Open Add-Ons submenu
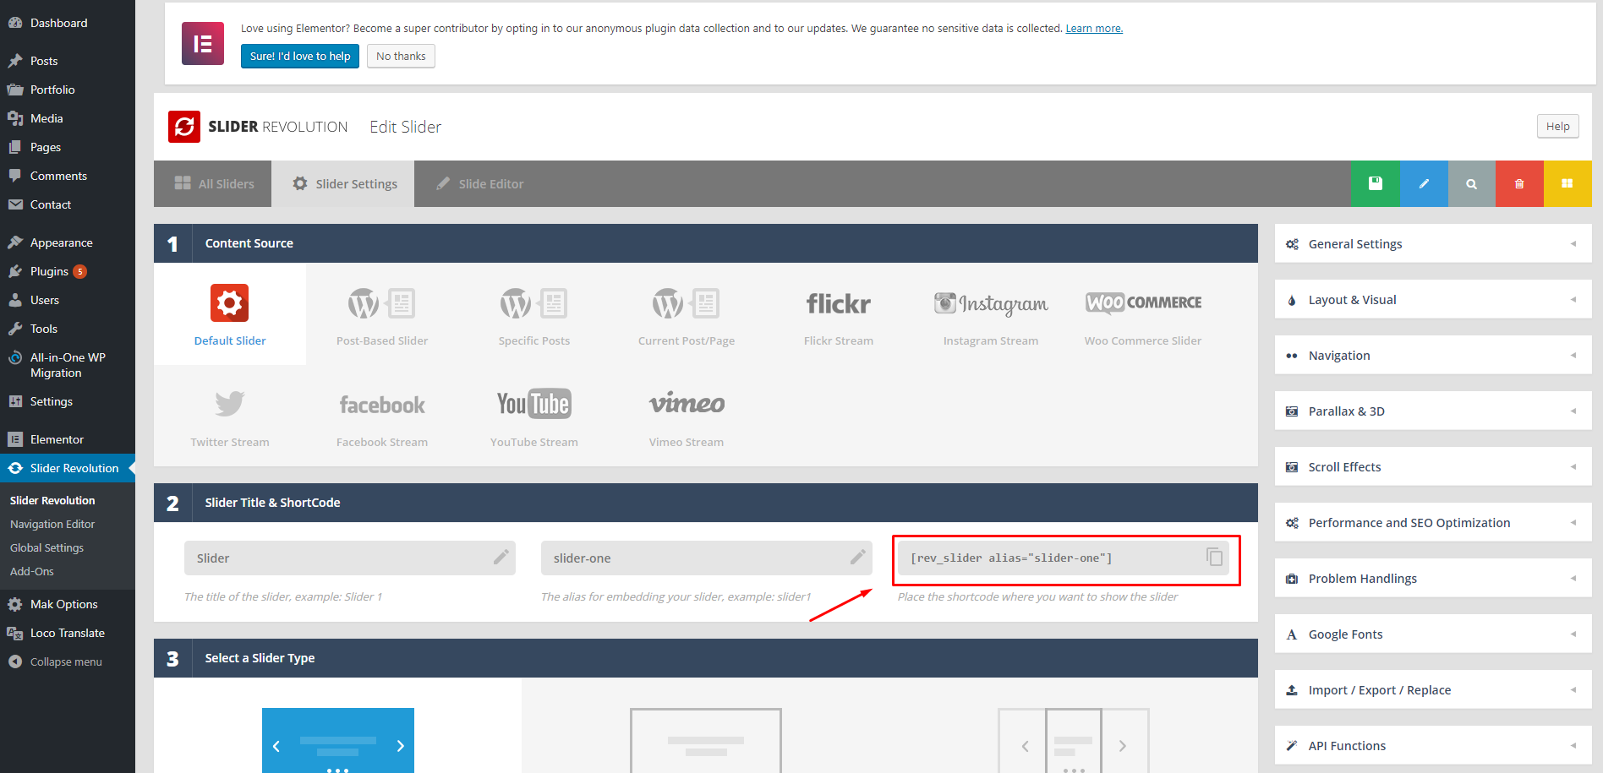 tap(32, 571)
